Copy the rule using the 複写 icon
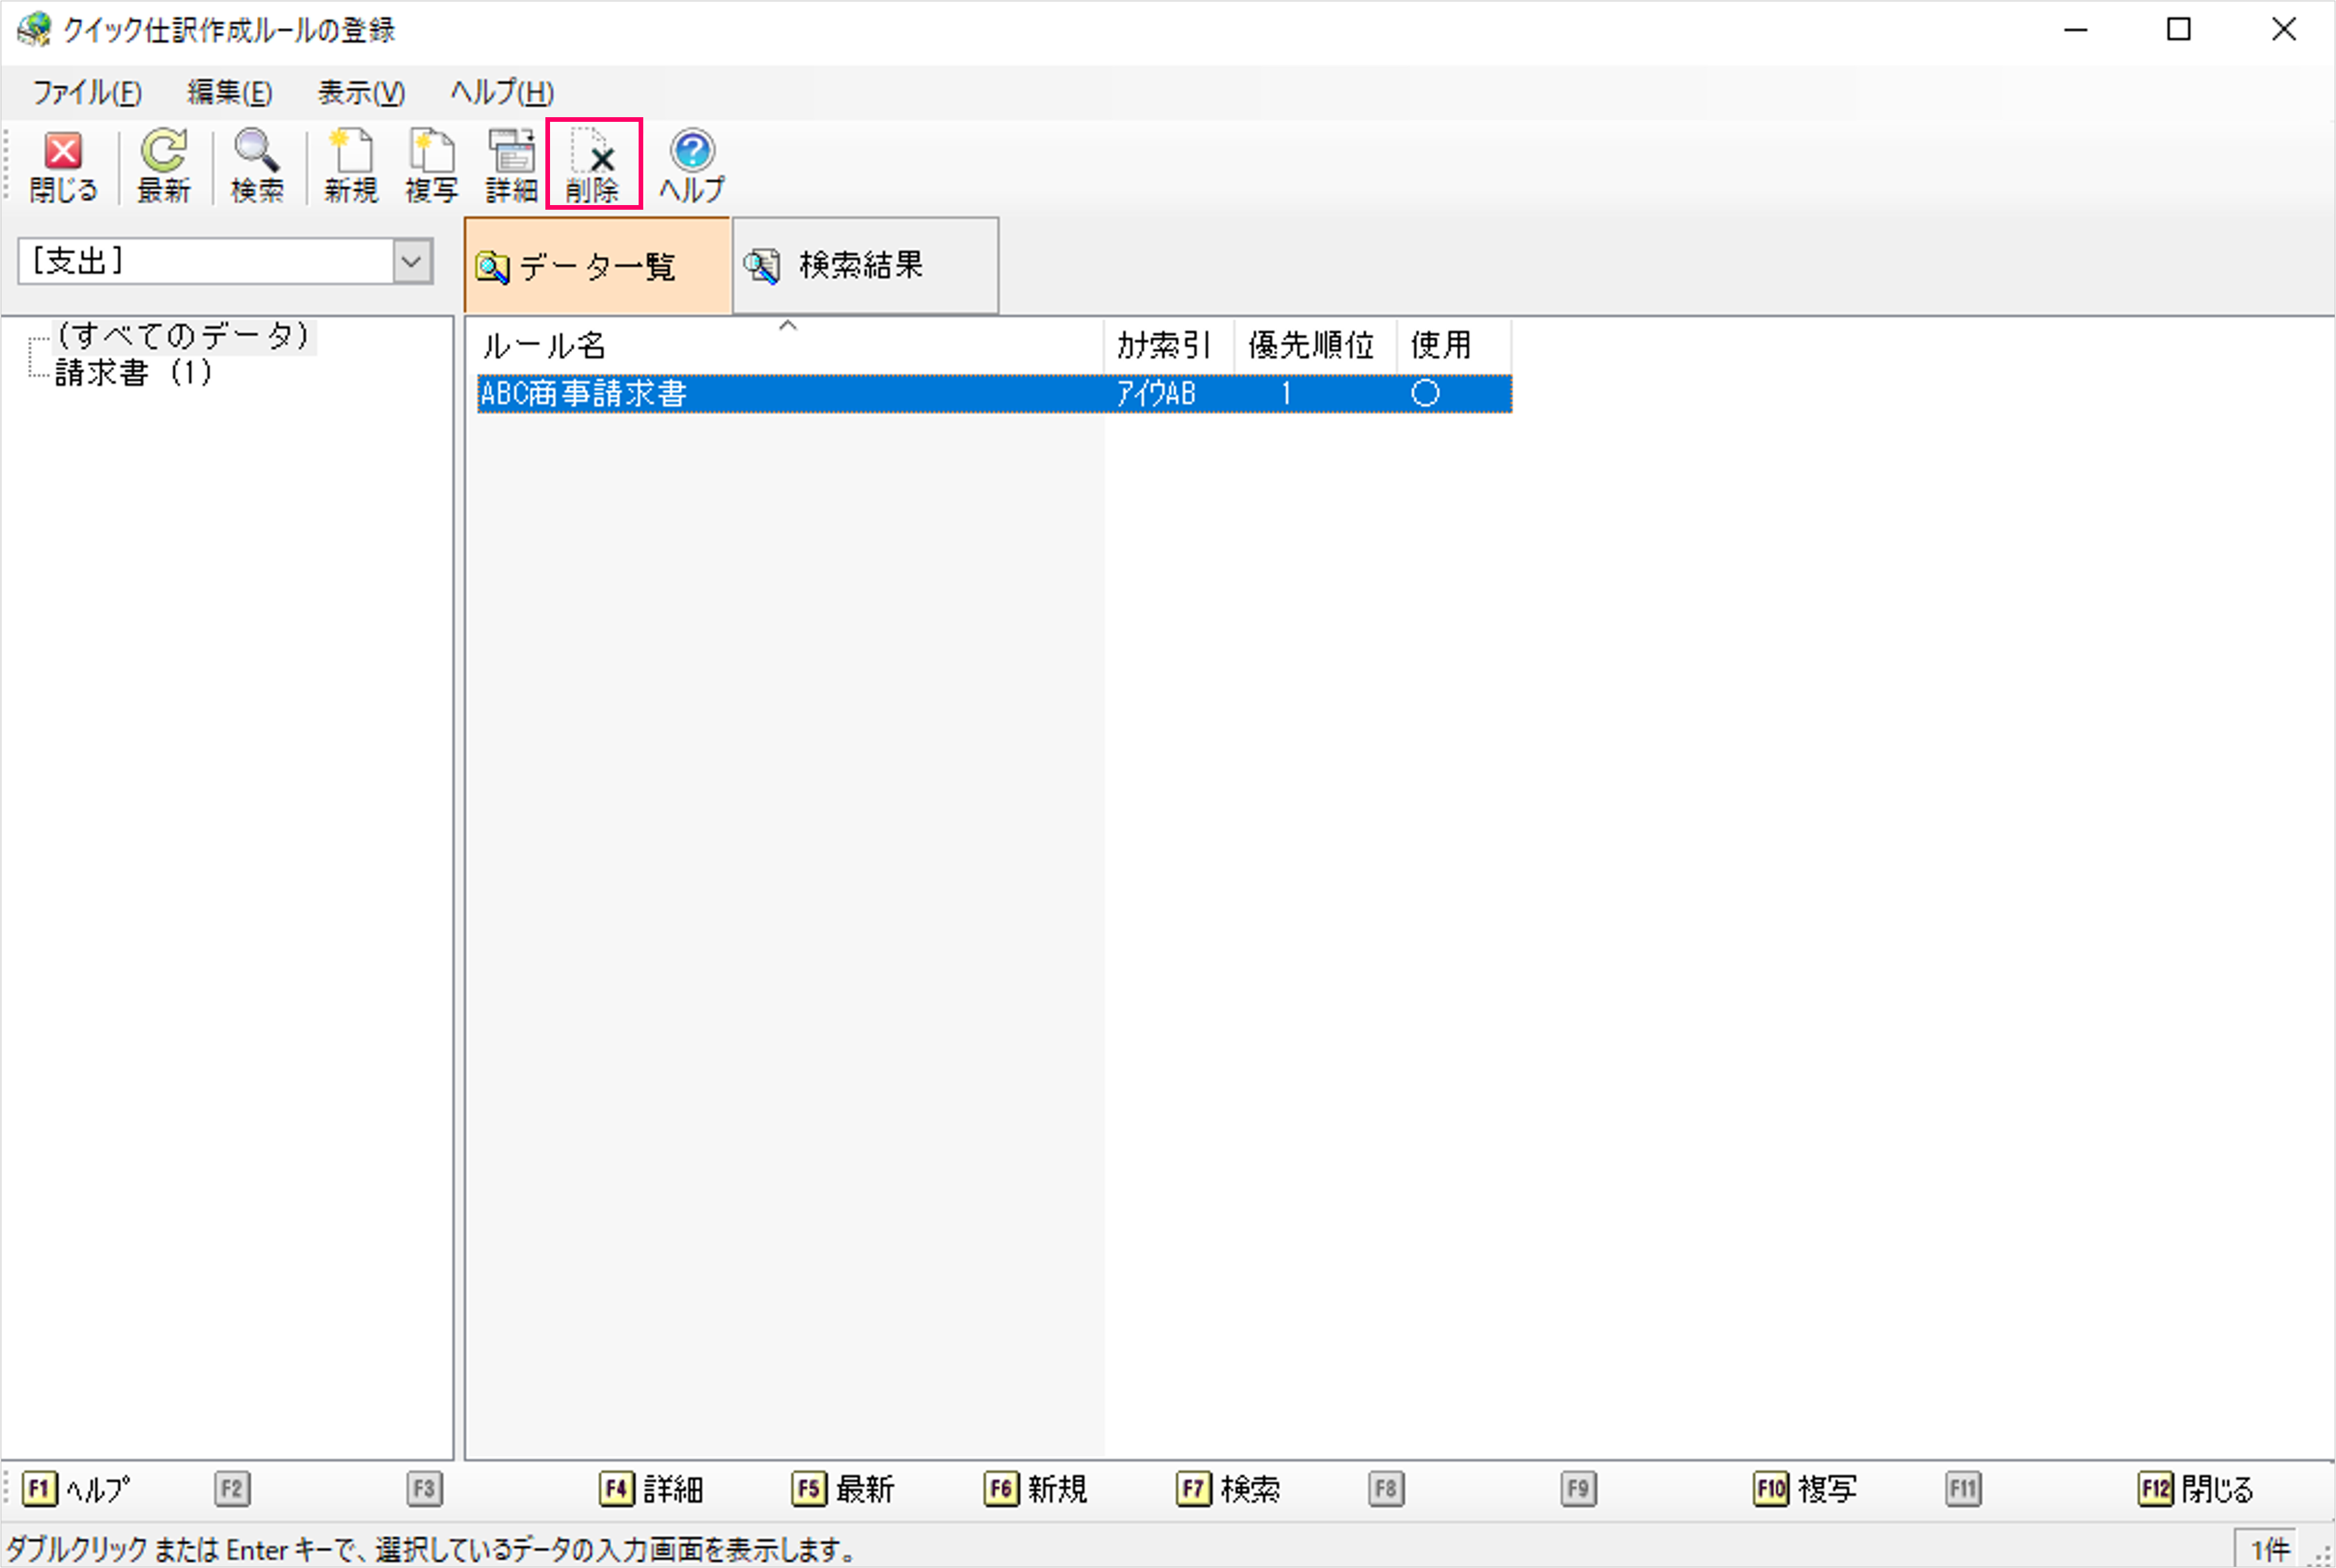Image resolution: width=2336 pixels, height=1568 pixels. [x=431, y=165]
